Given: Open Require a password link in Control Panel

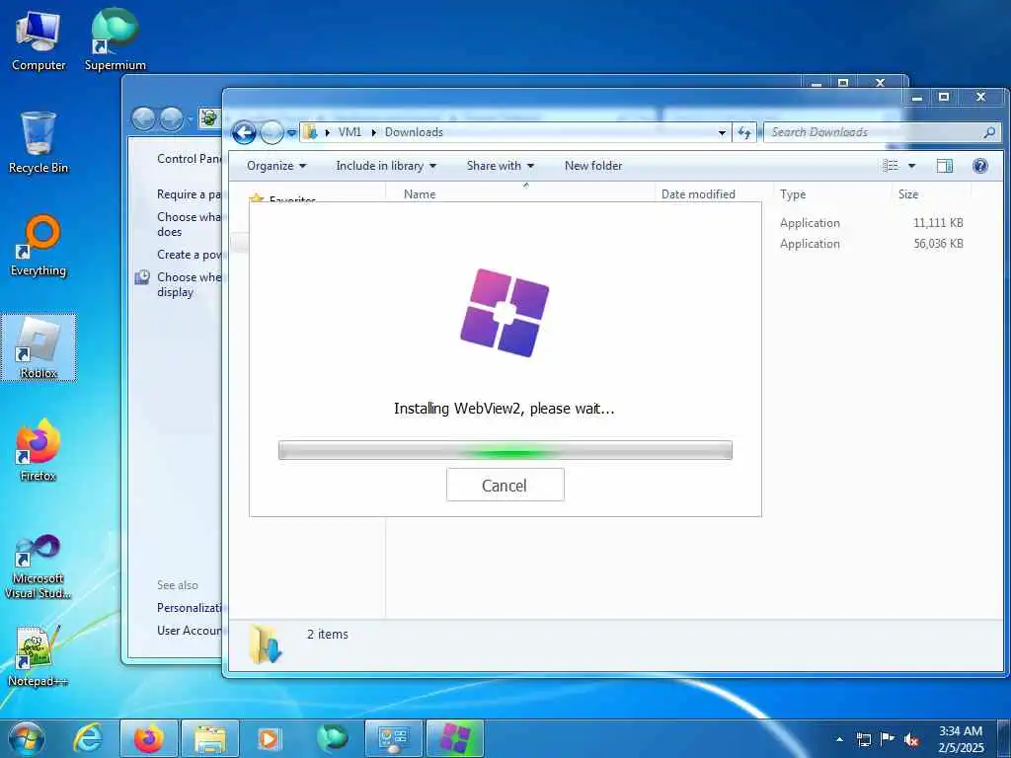Looking at the screenshot, I should point(189,194).
